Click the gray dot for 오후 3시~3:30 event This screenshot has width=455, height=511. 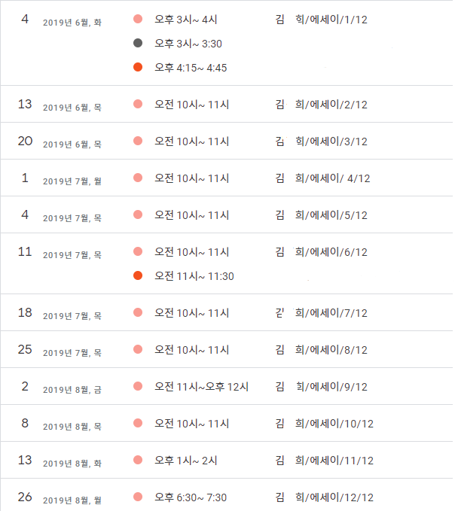[x=138, y=43]
